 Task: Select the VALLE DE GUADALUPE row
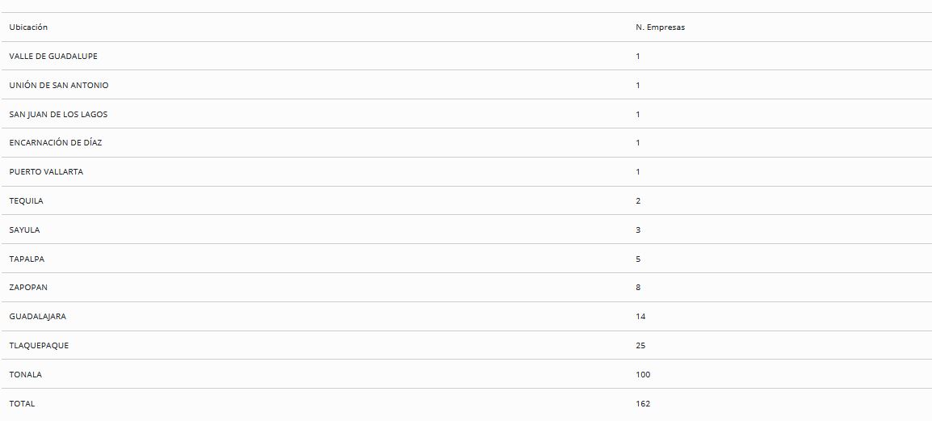pos(53,57)
